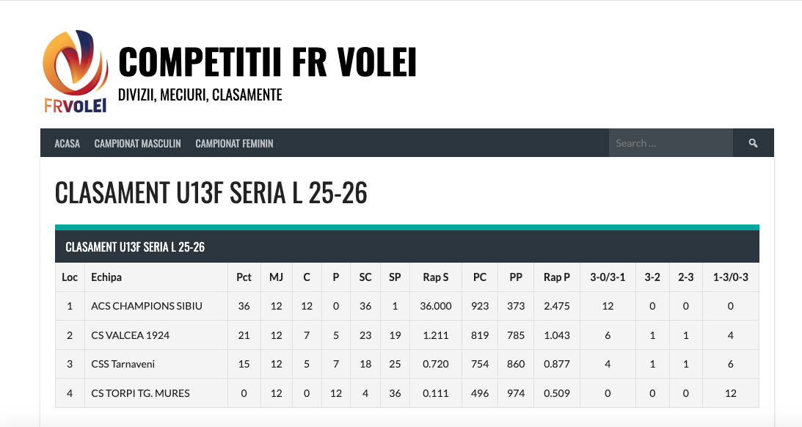The image size is (802, 427).
Task: Select CS Torpi Tg. Mures team
Action: pos(140,393)
